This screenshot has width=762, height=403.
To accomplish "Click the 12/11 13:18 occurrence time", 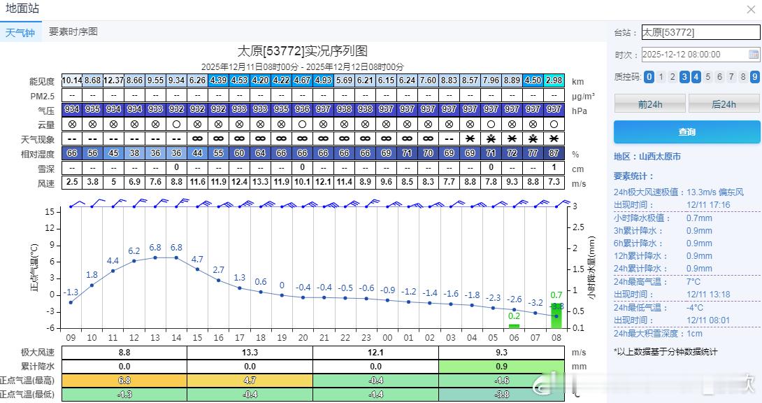I will 708,294.
